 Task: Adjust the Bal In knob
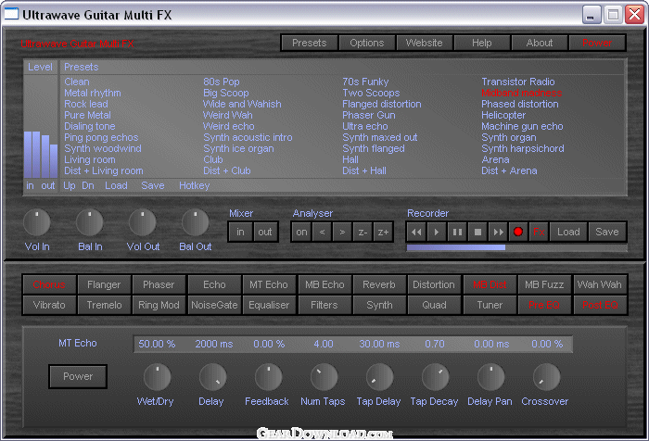[89, 222]
